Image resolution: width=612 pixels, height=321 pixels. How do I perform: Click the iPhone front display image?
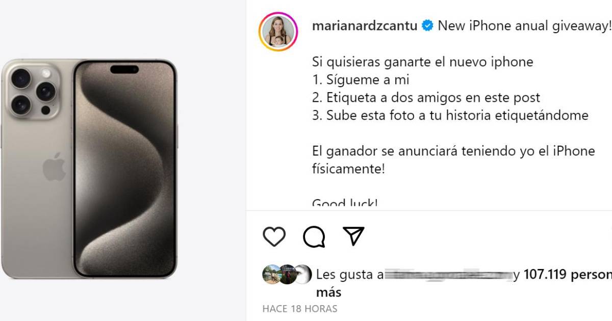click(x=125, y=169)
